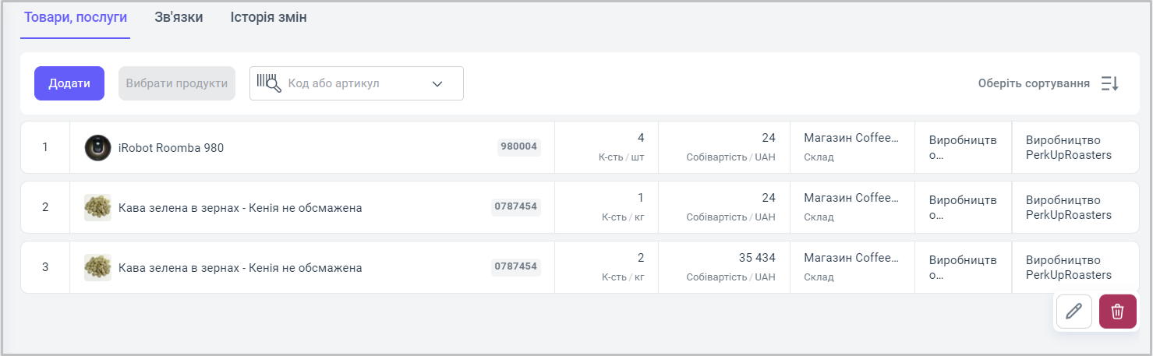Screen dimensions: 1153x356
Task: Click the sort order icon
Action: pyautogui.click(x=1109, y=83)
